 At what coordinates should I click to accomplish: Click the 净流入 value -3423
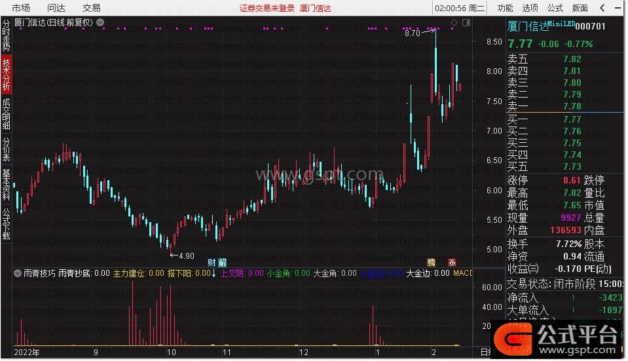611,298
